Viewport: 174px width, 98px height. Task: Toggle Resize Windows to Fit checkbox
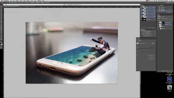9,3
